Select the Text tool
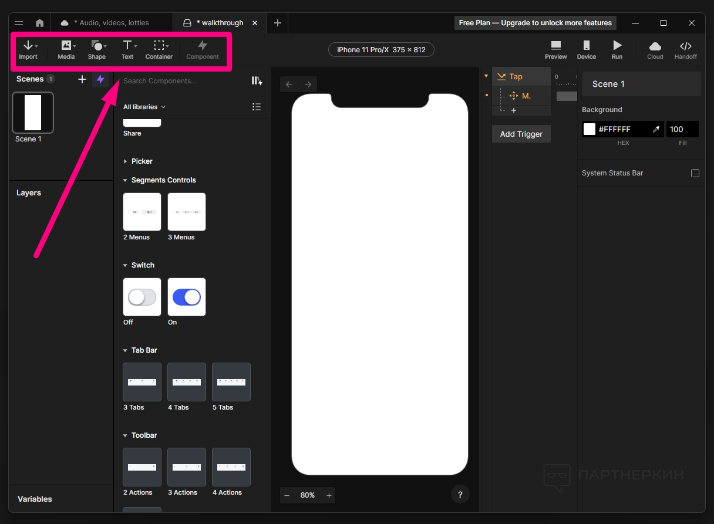Image resolution: width=714 pixels, height=524 pixels. [127, 49]
